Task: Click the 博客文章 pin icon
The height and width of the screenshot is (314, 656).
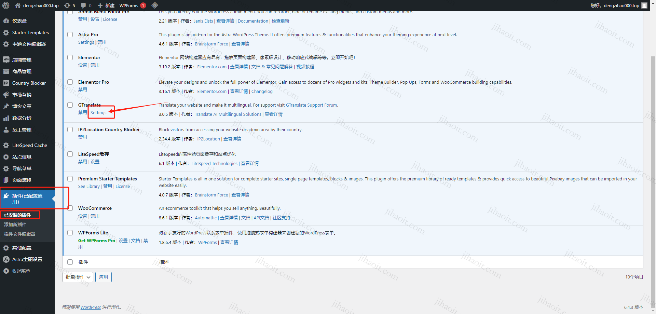Action: coord(6,106)
